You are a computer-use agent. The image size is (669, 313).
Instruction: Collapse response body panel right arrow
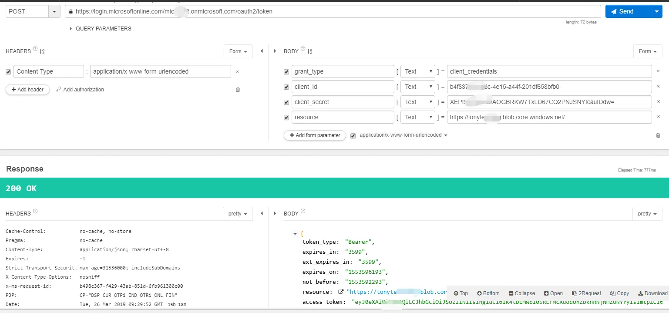tap(275, 213)
